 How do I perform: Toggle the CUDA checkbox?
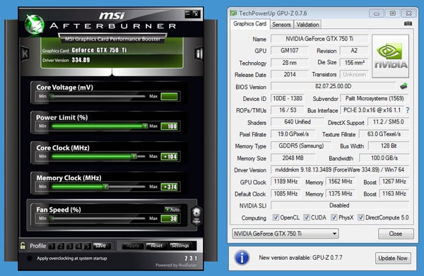pos(307,217)
